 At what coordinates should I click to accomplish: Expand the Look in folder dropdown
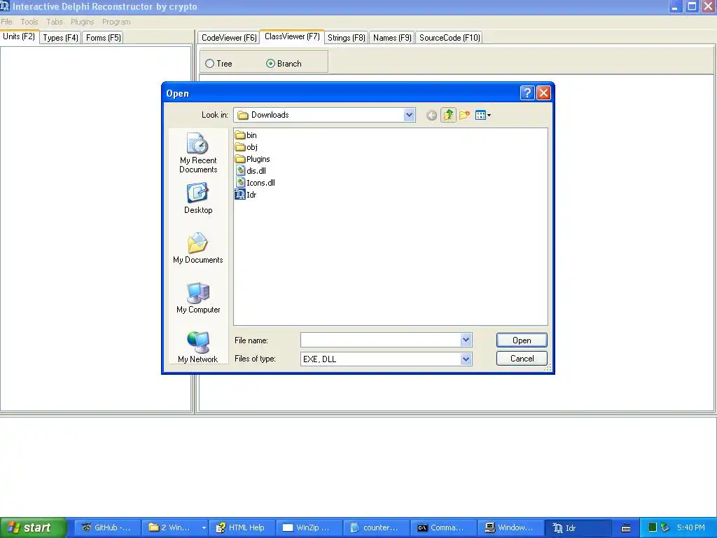409,115
